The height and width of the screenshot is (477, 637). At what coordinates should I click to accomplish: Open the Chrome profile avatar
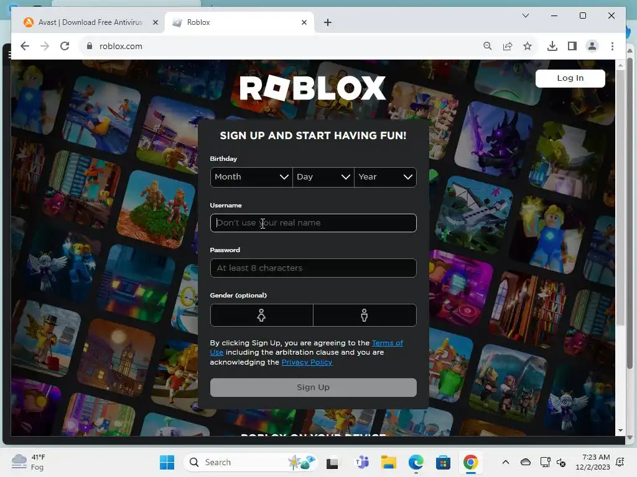592,46
